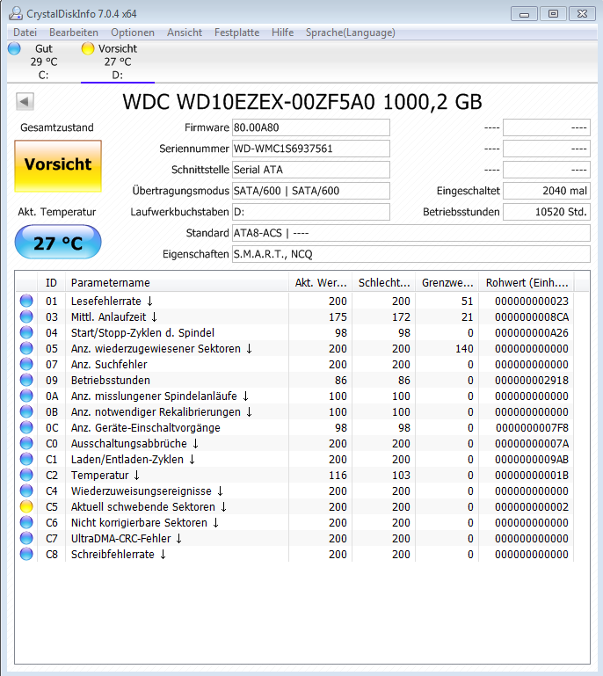Click status orb of Betriebsstunden row 09
Image resolution: width=603 pixels, height=676 pixels.
(26, 381)
